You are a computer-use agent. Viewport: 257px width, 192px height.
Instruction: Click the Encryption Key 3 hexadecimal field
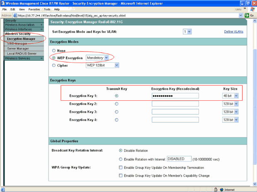coord(175,112)
